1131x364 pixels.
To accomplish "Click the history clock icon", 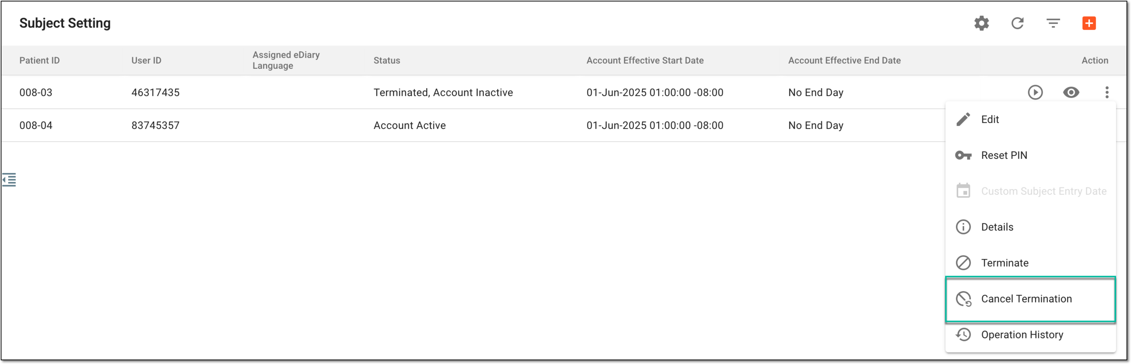I will (963, 335).
